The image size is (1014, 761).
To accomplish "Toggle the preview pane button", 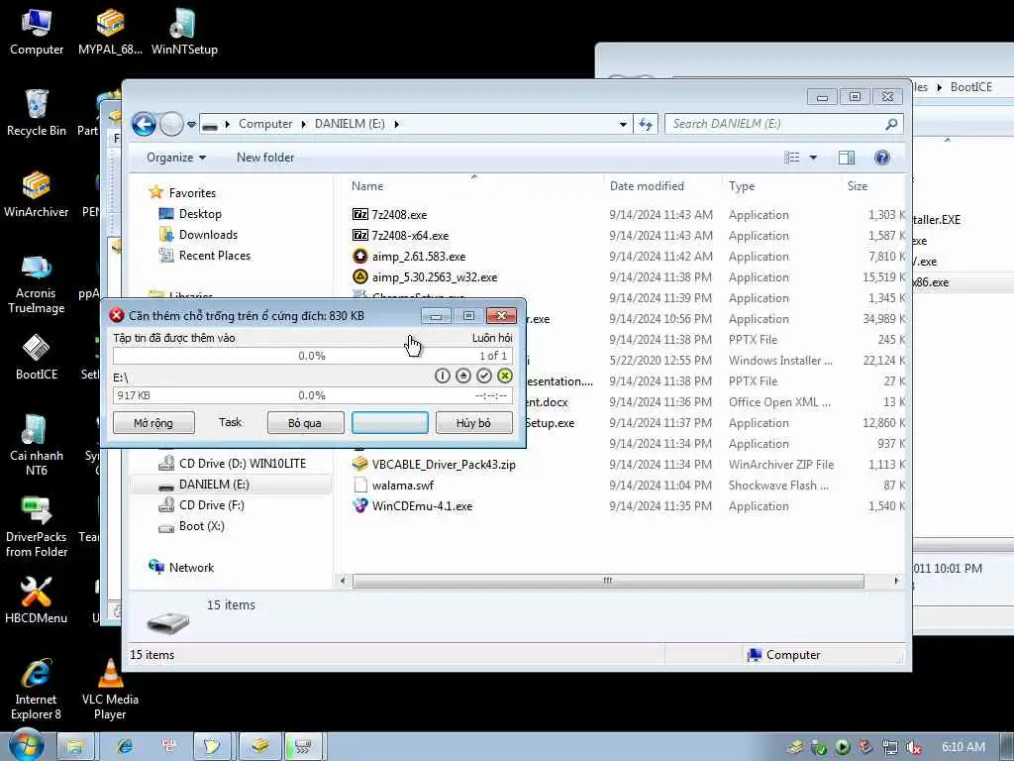I will pyautogui.click(x=847, y=158).
